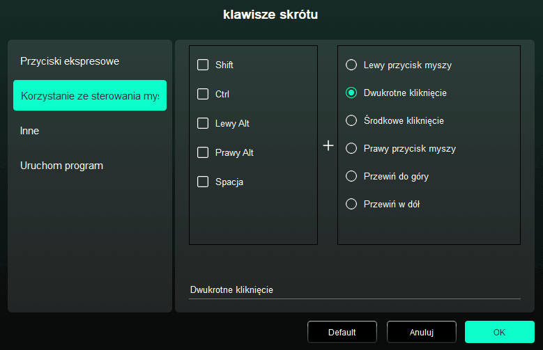543x350 pixels.
Task: Click Anuluj to cancel changes
Action: pyautogui.click(x=421, y=332)
